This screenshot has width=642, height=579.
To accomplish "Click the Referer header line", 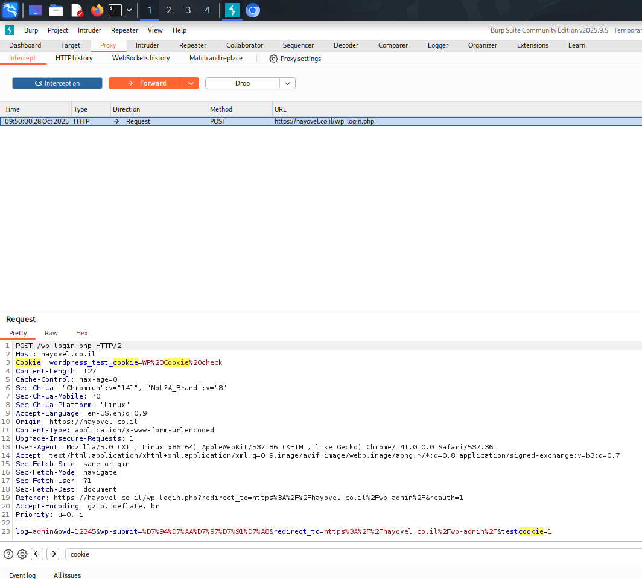I will 239,498.
